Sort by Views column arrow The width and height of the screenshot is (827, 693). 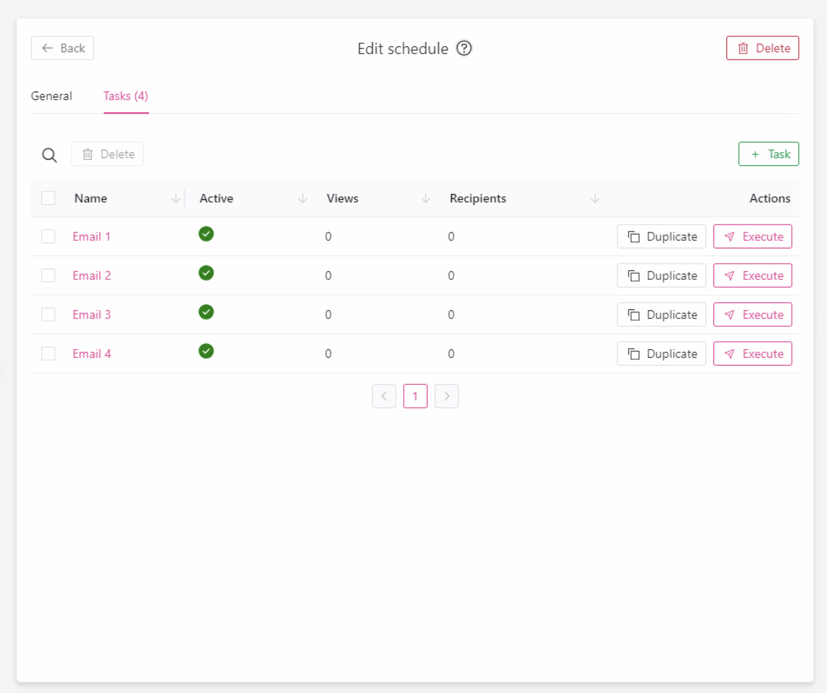click(426, 199)
